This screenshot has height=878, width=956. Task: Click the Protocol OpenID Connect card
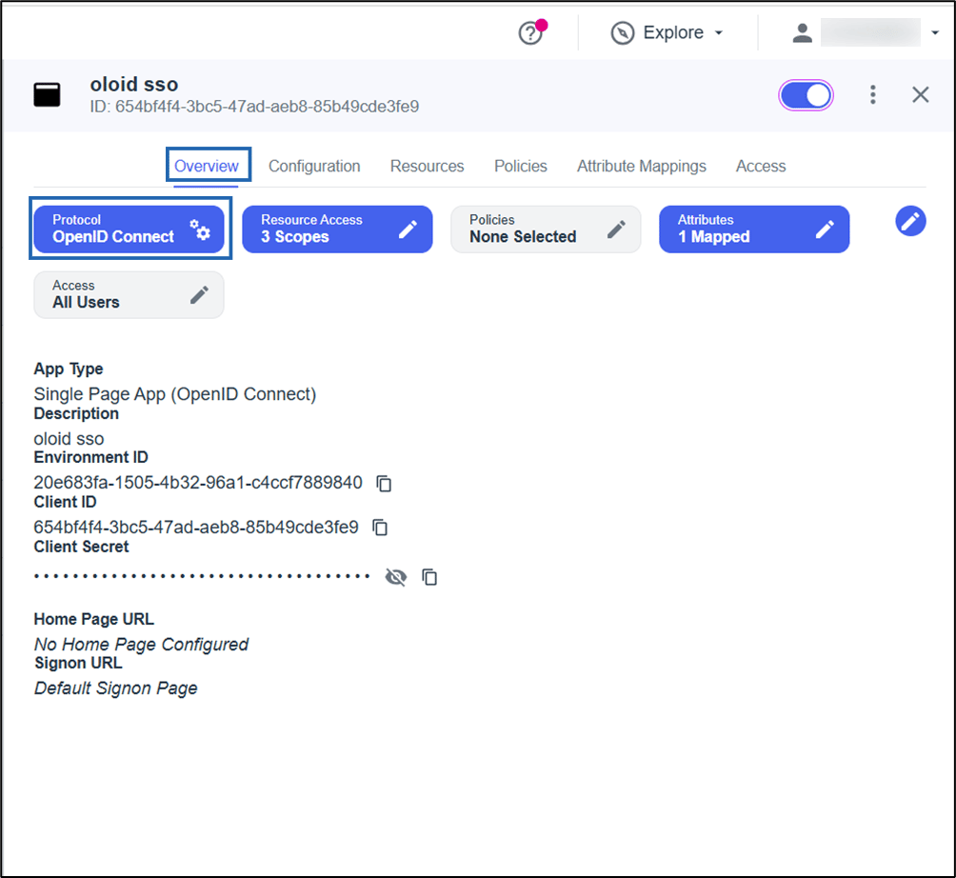(x=129, y=229)
